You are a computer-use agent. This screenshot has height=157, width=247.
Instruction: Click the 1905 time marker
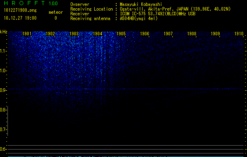click(121, 34)
